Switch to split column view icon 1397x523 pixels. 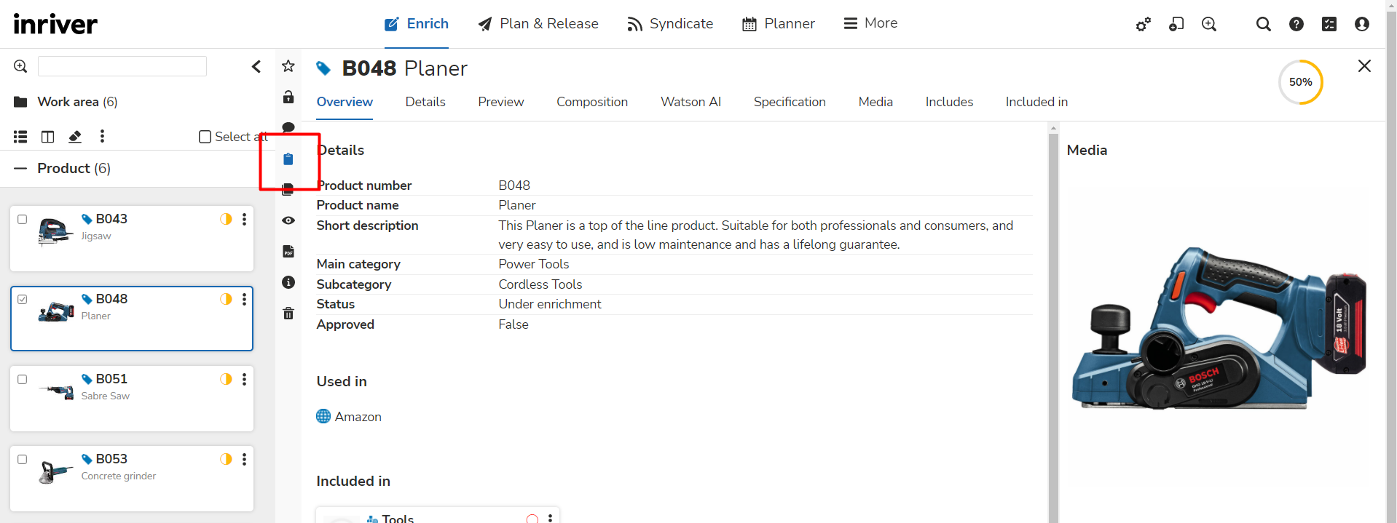pos(47,136)
